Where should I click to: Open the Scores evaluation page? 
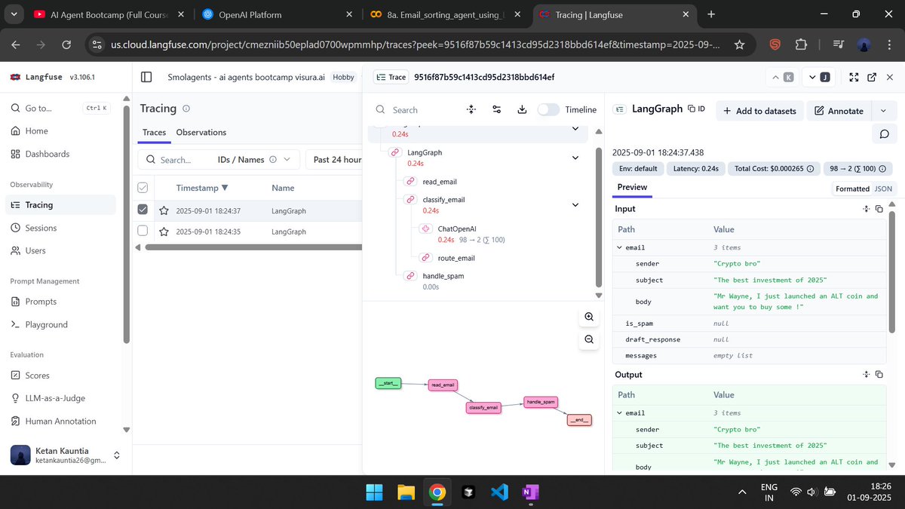coord(37,376)
